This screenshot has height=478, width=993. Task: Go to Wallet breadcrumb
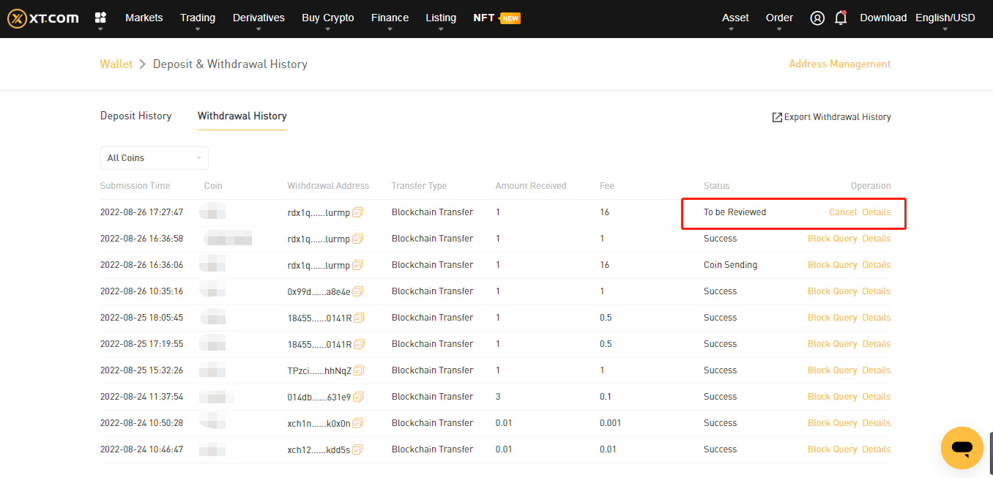click(116, 64)
